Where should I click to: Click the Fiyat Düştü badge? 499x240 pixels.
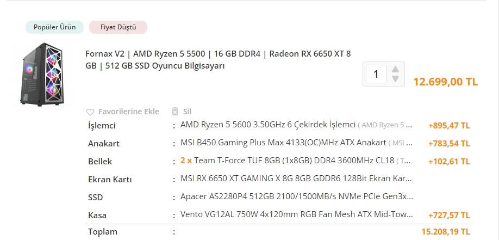[x=118, y=27]
